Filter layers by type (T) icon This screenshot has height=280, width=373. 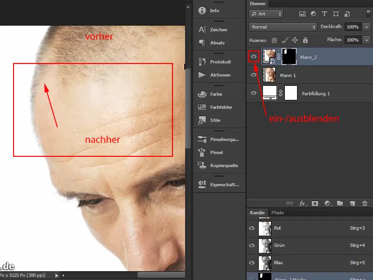[x=324, y=14]
